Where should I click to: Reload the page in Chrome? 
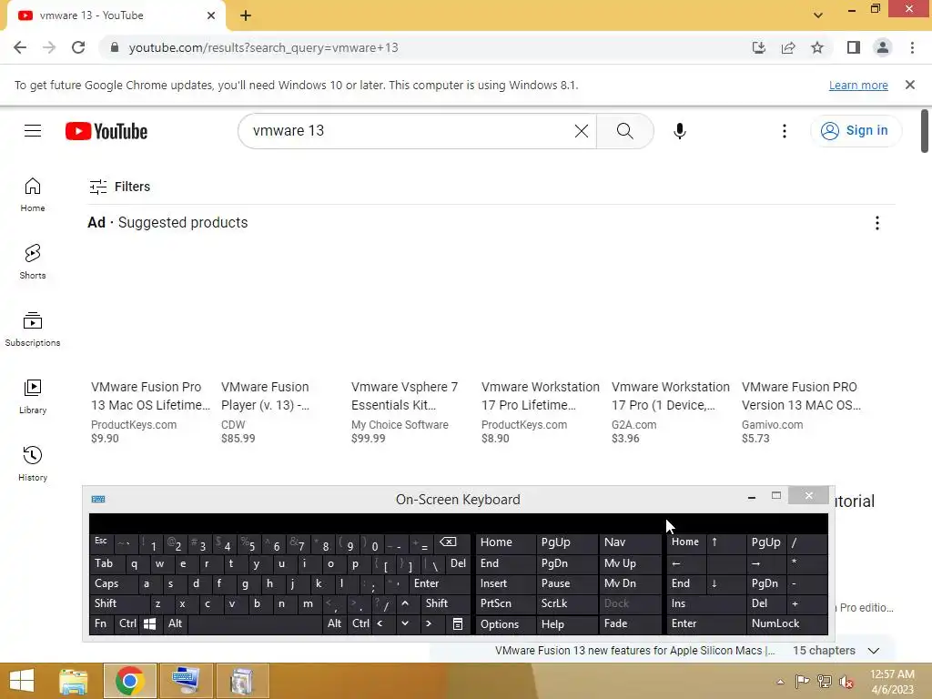click(78, 47)
